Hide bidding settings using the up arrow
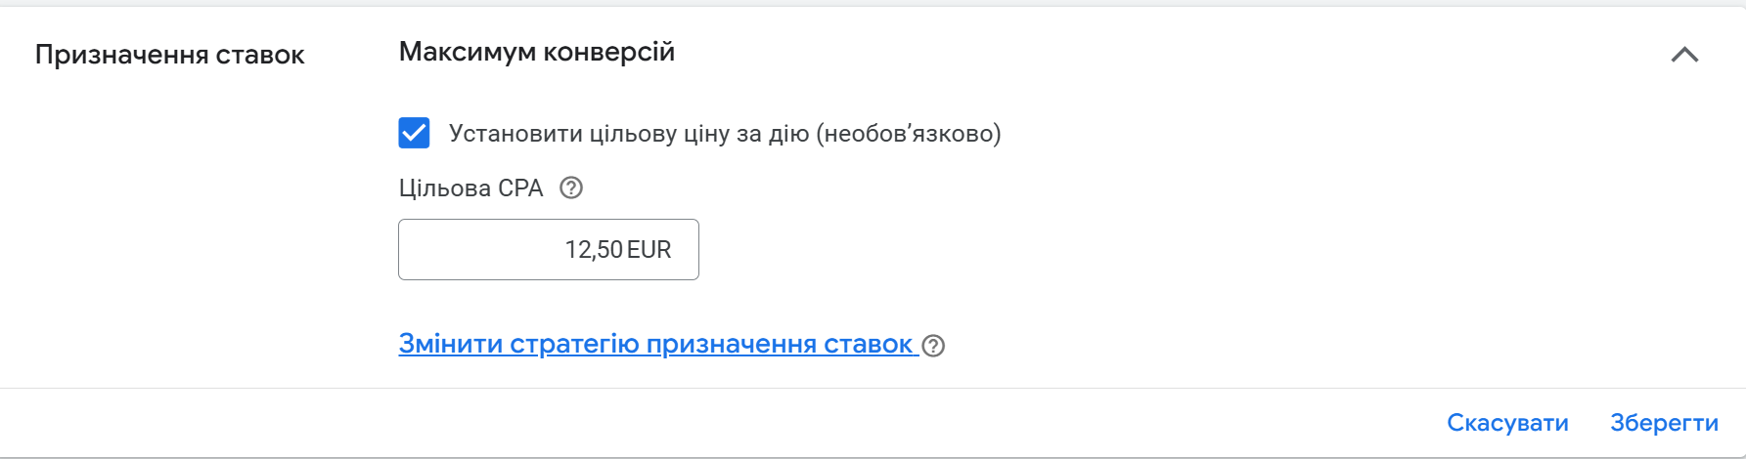The height and width of the screenshot is (459, 1746). 1683,55
